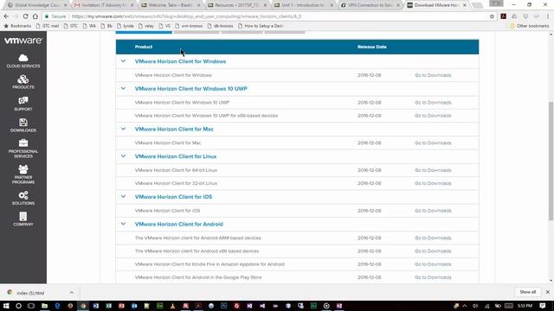The width and height of the screenshot is (554, 311).
Task: Reload the current page
Action: [25, 16]
